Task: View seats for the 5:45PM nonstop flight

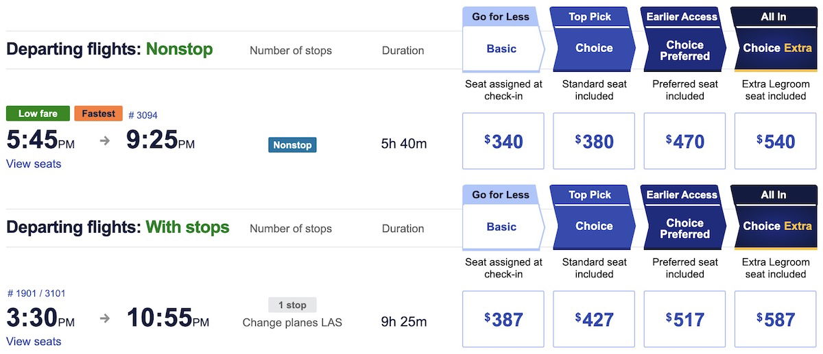Action: (x=34, y=164)
